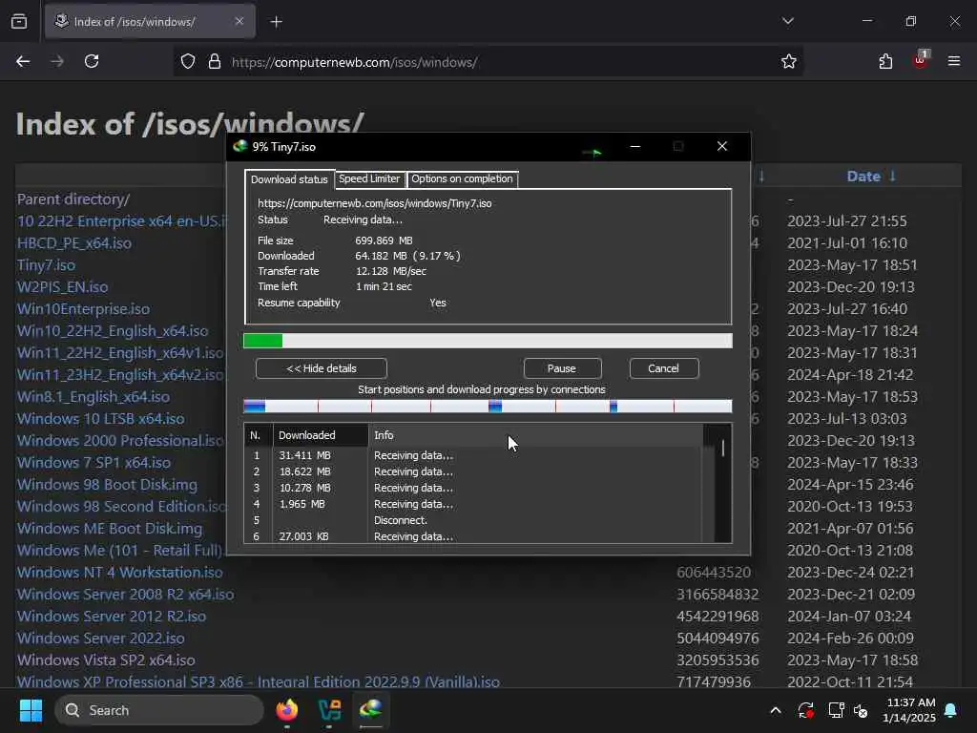Open the VirtualBox-style taskbar app icon
The image size is (977, 733).
coord(329,710)
